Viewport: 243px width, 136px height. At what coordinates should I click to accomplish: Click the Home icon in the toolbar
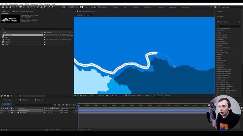click(3, 7)
